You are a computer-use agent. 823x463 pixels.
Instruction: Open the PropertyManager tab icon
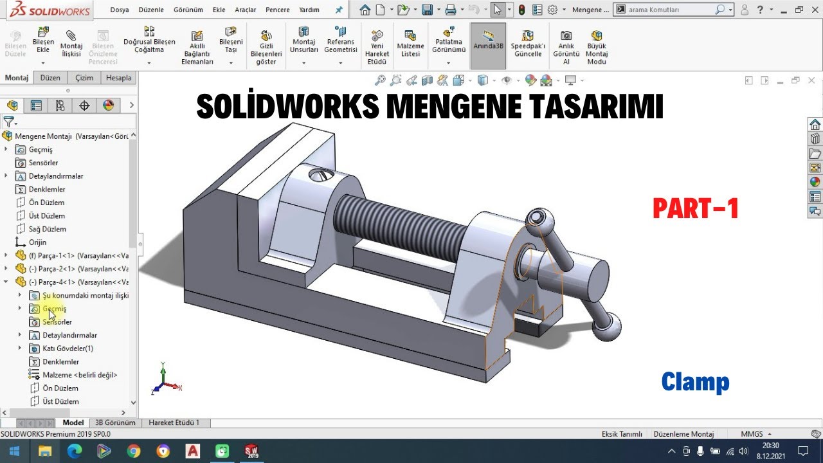tap(36, 105)
